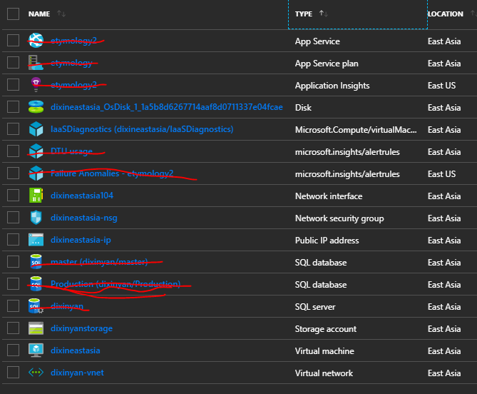Open the dixineastasia104 network interface link
This screenshot has width=477, height=394.
tap(82, 196)
